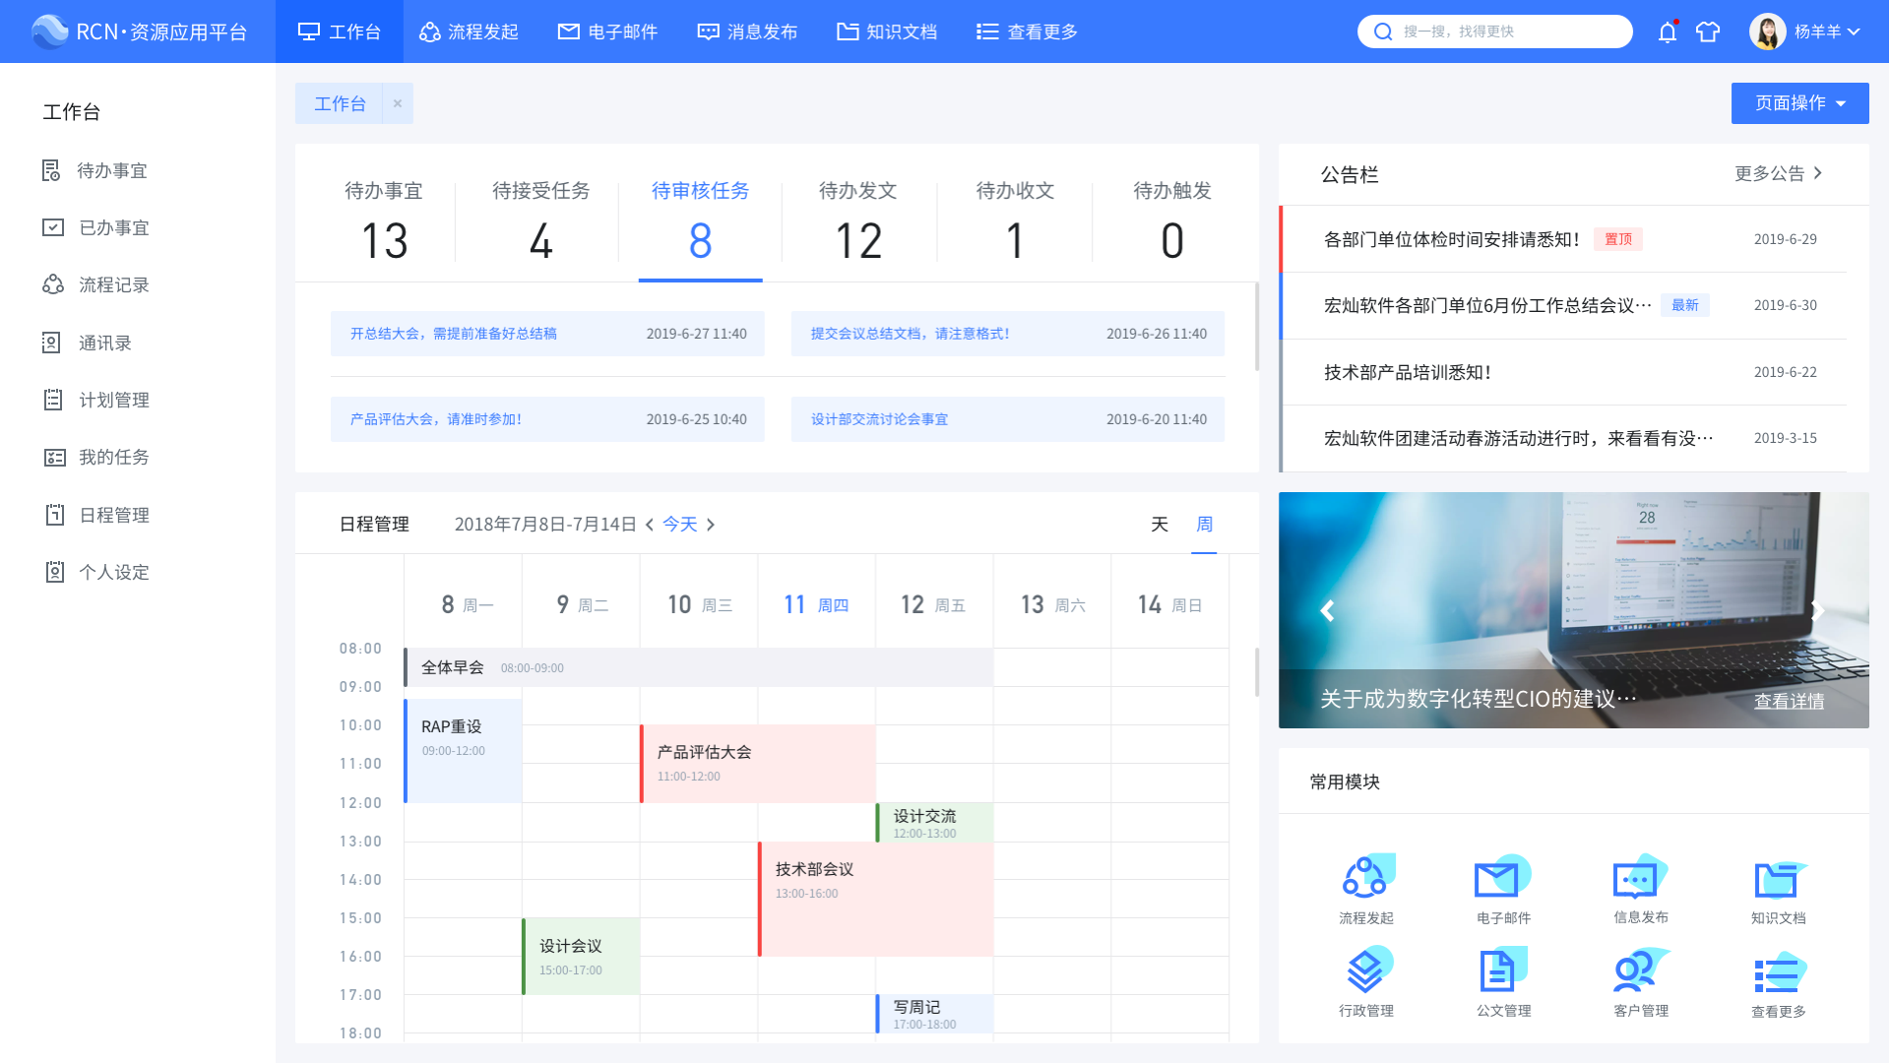Open 流程发起 module icon in 常用模块
Screen dimensions: 1890x1063
coord(1365,878)
